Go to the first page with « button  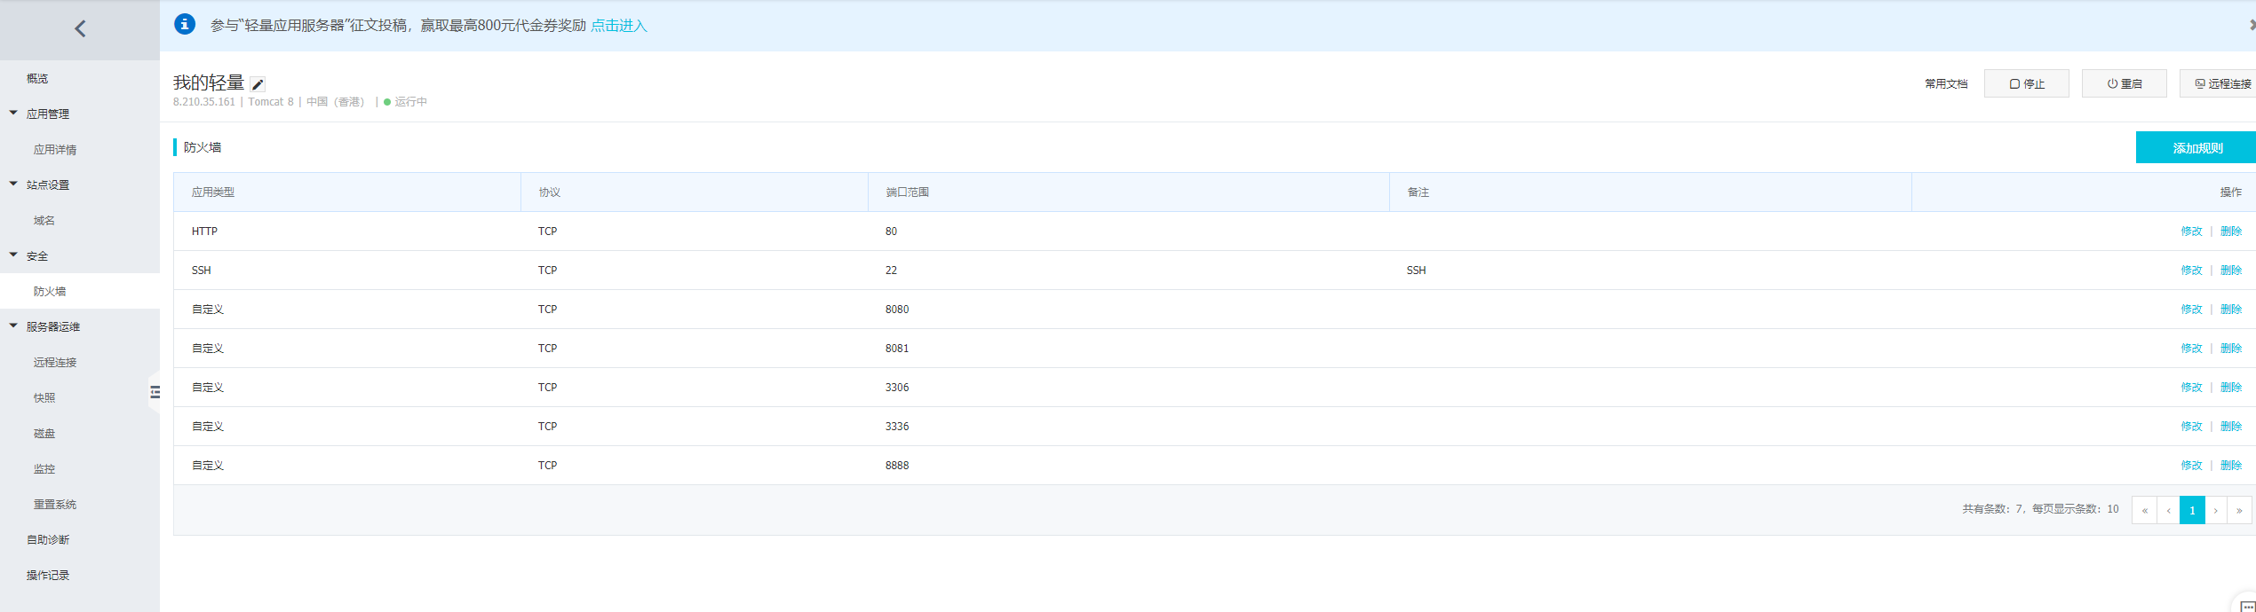(2144, 510)
